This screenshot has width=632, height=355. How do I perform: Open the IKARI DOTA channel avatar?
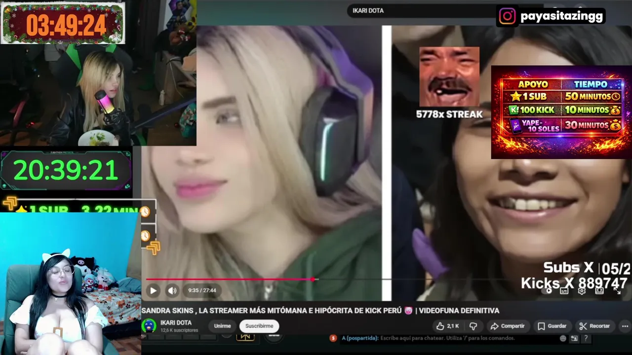149,326
